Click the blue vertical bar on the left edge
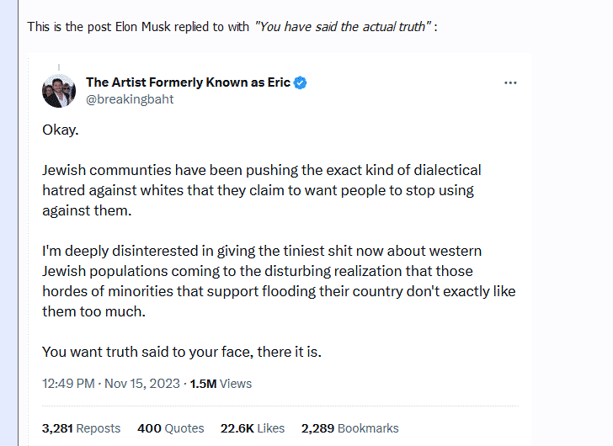The image size is (613, 446). pyautogui.click(x=10, y=252)
